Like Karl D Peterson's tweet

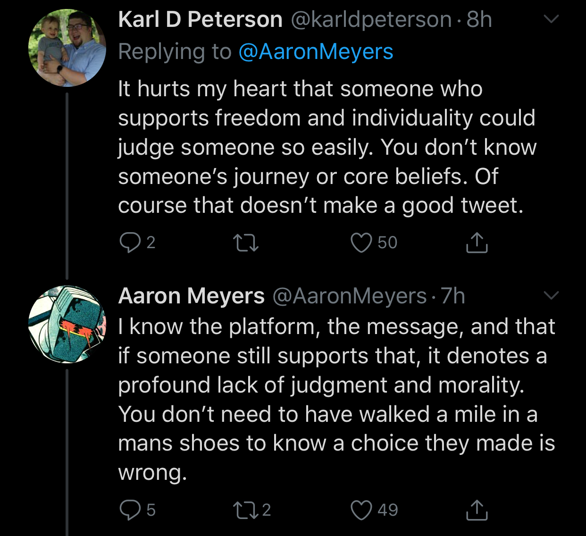tap(374, 243)
